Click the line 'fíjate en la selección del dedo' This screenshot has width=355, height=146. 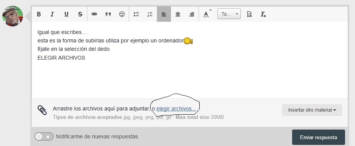(74, 49)
